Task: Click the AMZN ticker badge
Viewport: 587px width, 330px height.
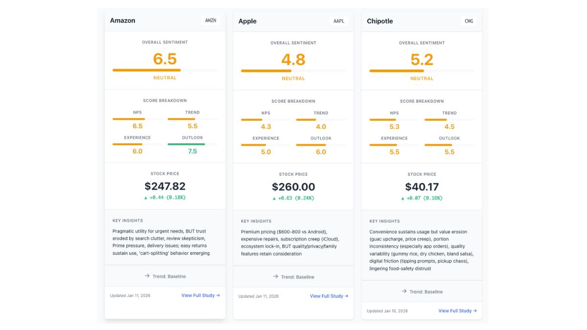Action: point(210,21)
